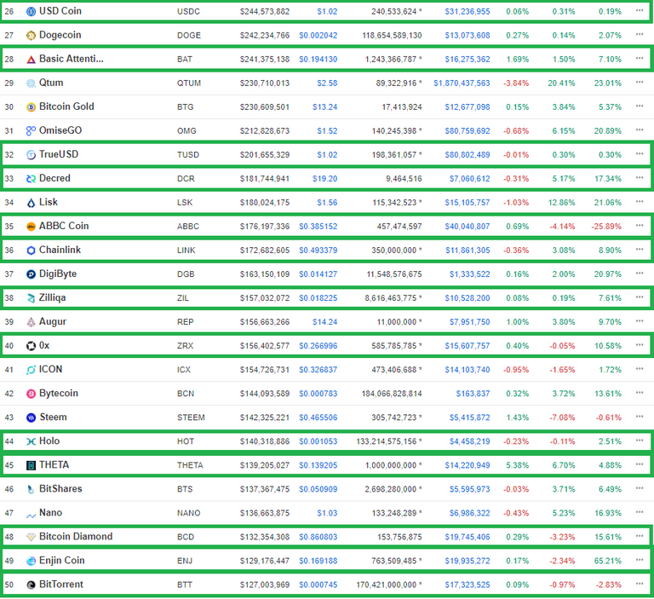Click the Zilliqa logo icon
654x599 pixels.
[31, 298]
